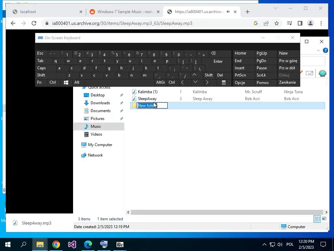Screen dimensions: 334x251
Task: Switch Explorer to details view icon
Action: pyautogui.click(x=317, y=219)
